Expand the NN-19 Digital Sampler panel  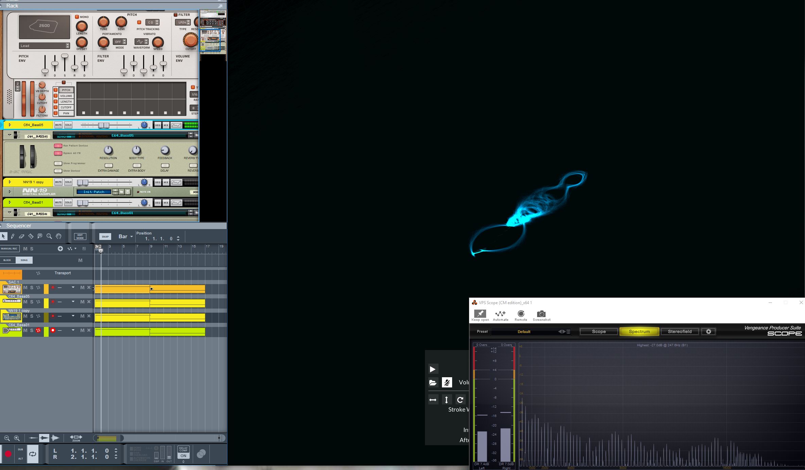point(10,192)
